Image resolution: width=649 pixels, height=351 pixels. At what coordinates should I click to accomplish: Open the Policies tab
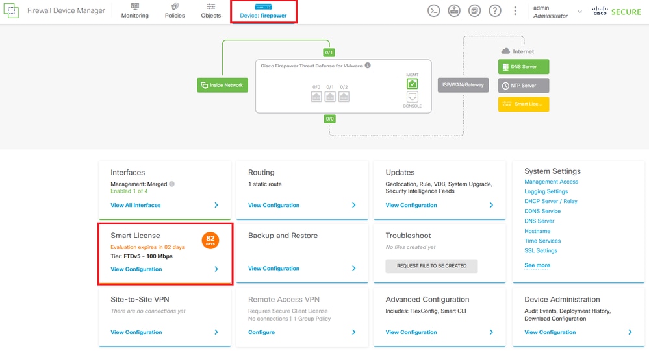pos(175,11)
